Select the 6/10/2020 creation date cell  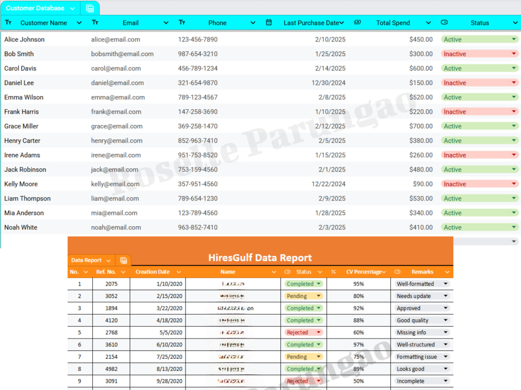coord(158,345)
